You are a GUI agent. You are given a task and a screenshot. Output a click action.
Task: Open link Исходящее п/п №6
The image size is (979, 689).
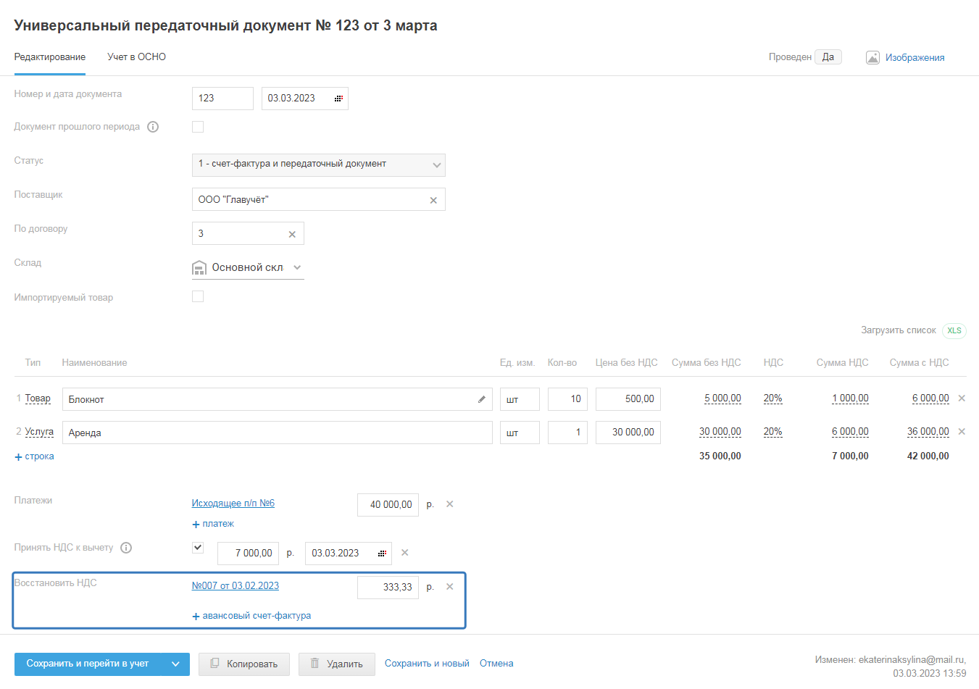click(x=233, y=504)
